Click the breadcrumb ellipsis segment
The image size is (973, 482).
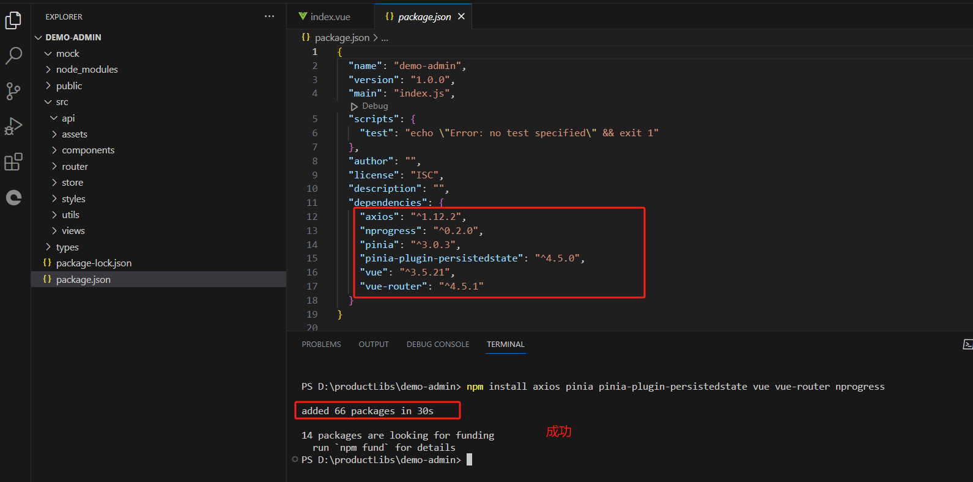pyautogui.click(x=385, y=38)
